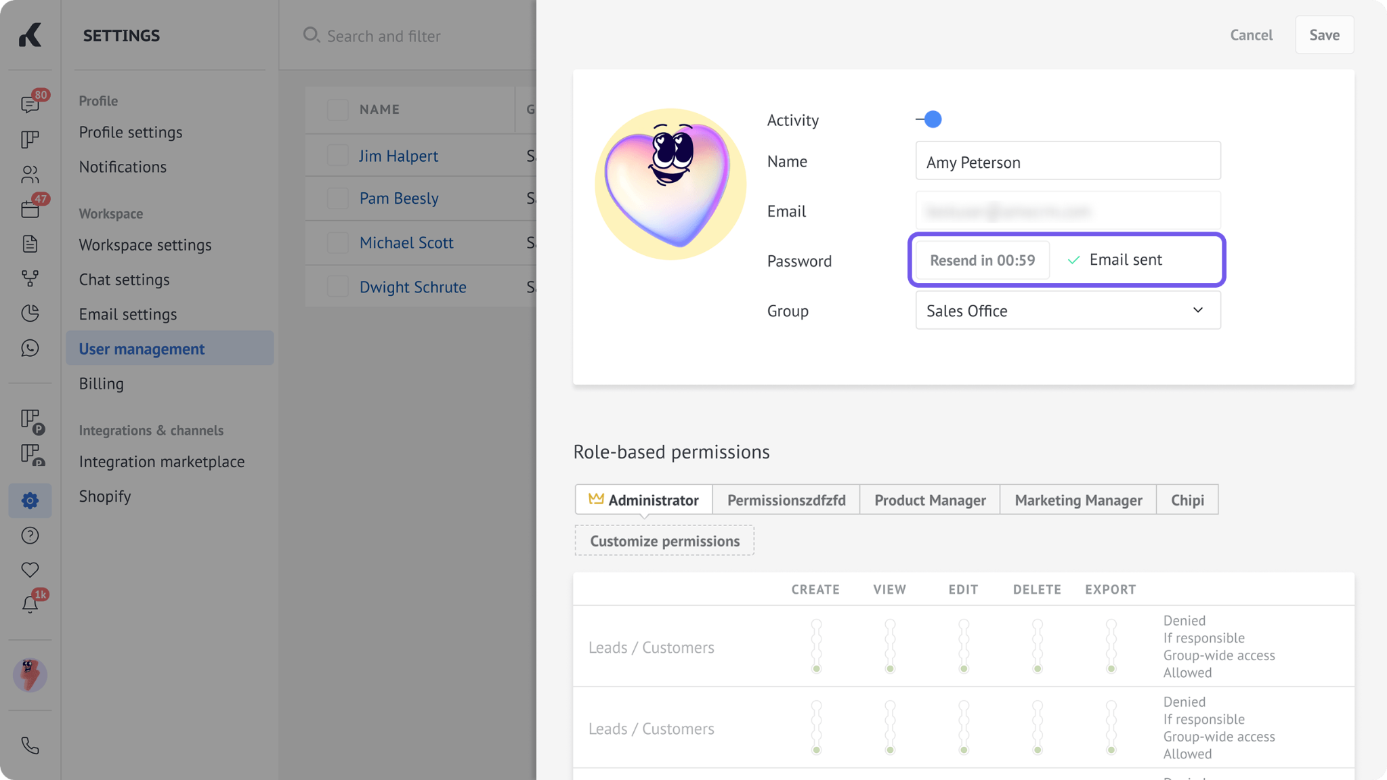Open Jim Halpert's user link
1387x780 pixels.
pyautogui.click(x=398, y=156)
